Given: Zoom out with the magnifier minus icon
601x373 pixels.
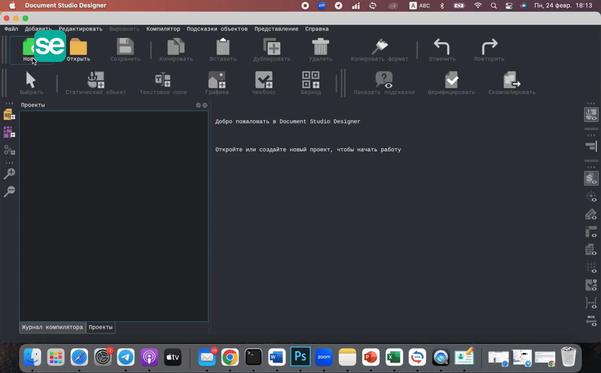Looking at the screenshot, I should [9, 191].
